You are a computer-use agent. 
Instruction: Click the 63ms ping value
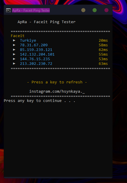(x=103, y=64)
